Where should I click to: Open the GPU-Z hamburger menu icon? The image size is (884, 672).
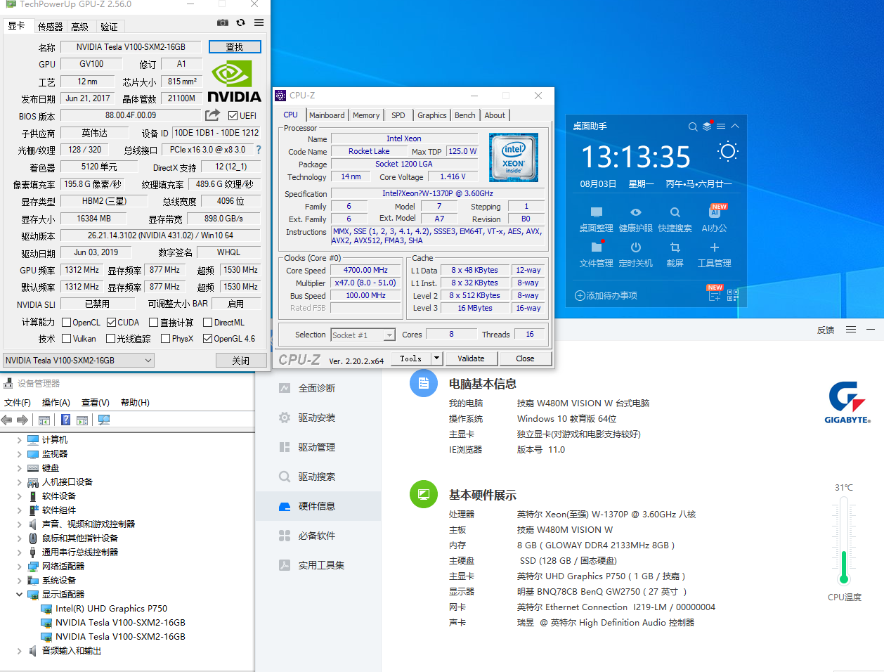pyautogui.click(x=259, y=22)
